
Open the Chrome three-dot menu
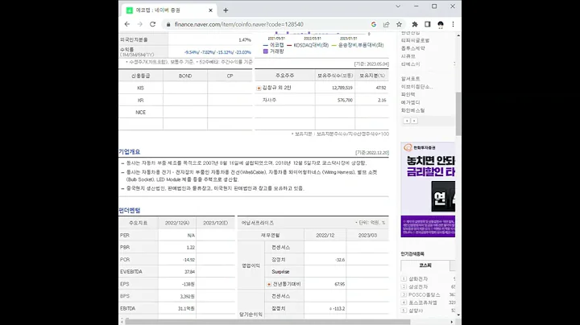pyautogui.click(x=453, y=24)
